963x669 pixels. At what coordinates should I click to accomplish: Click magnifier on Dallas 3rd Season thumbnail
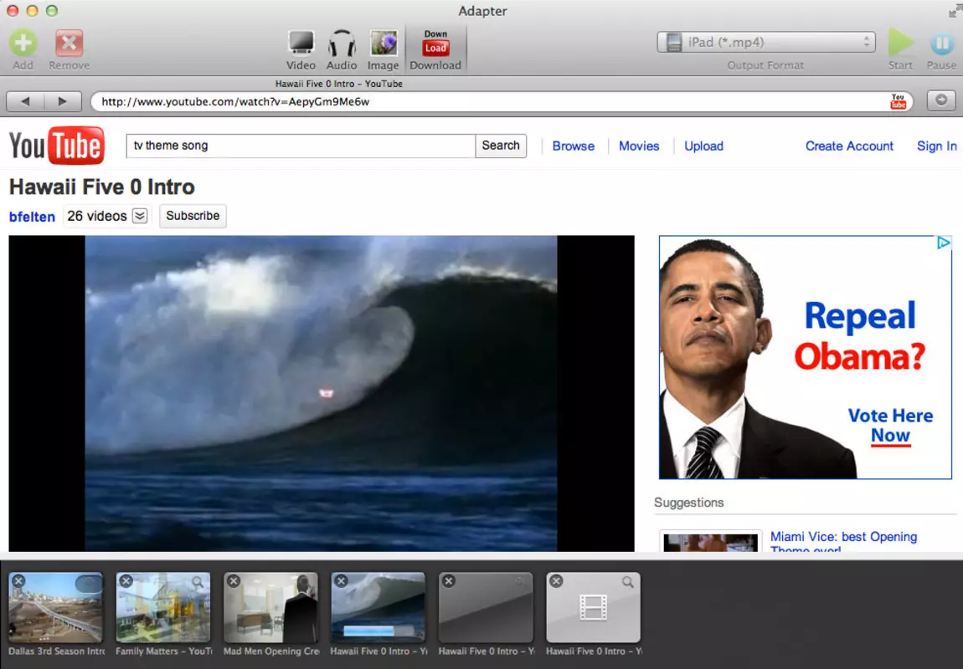90,582
